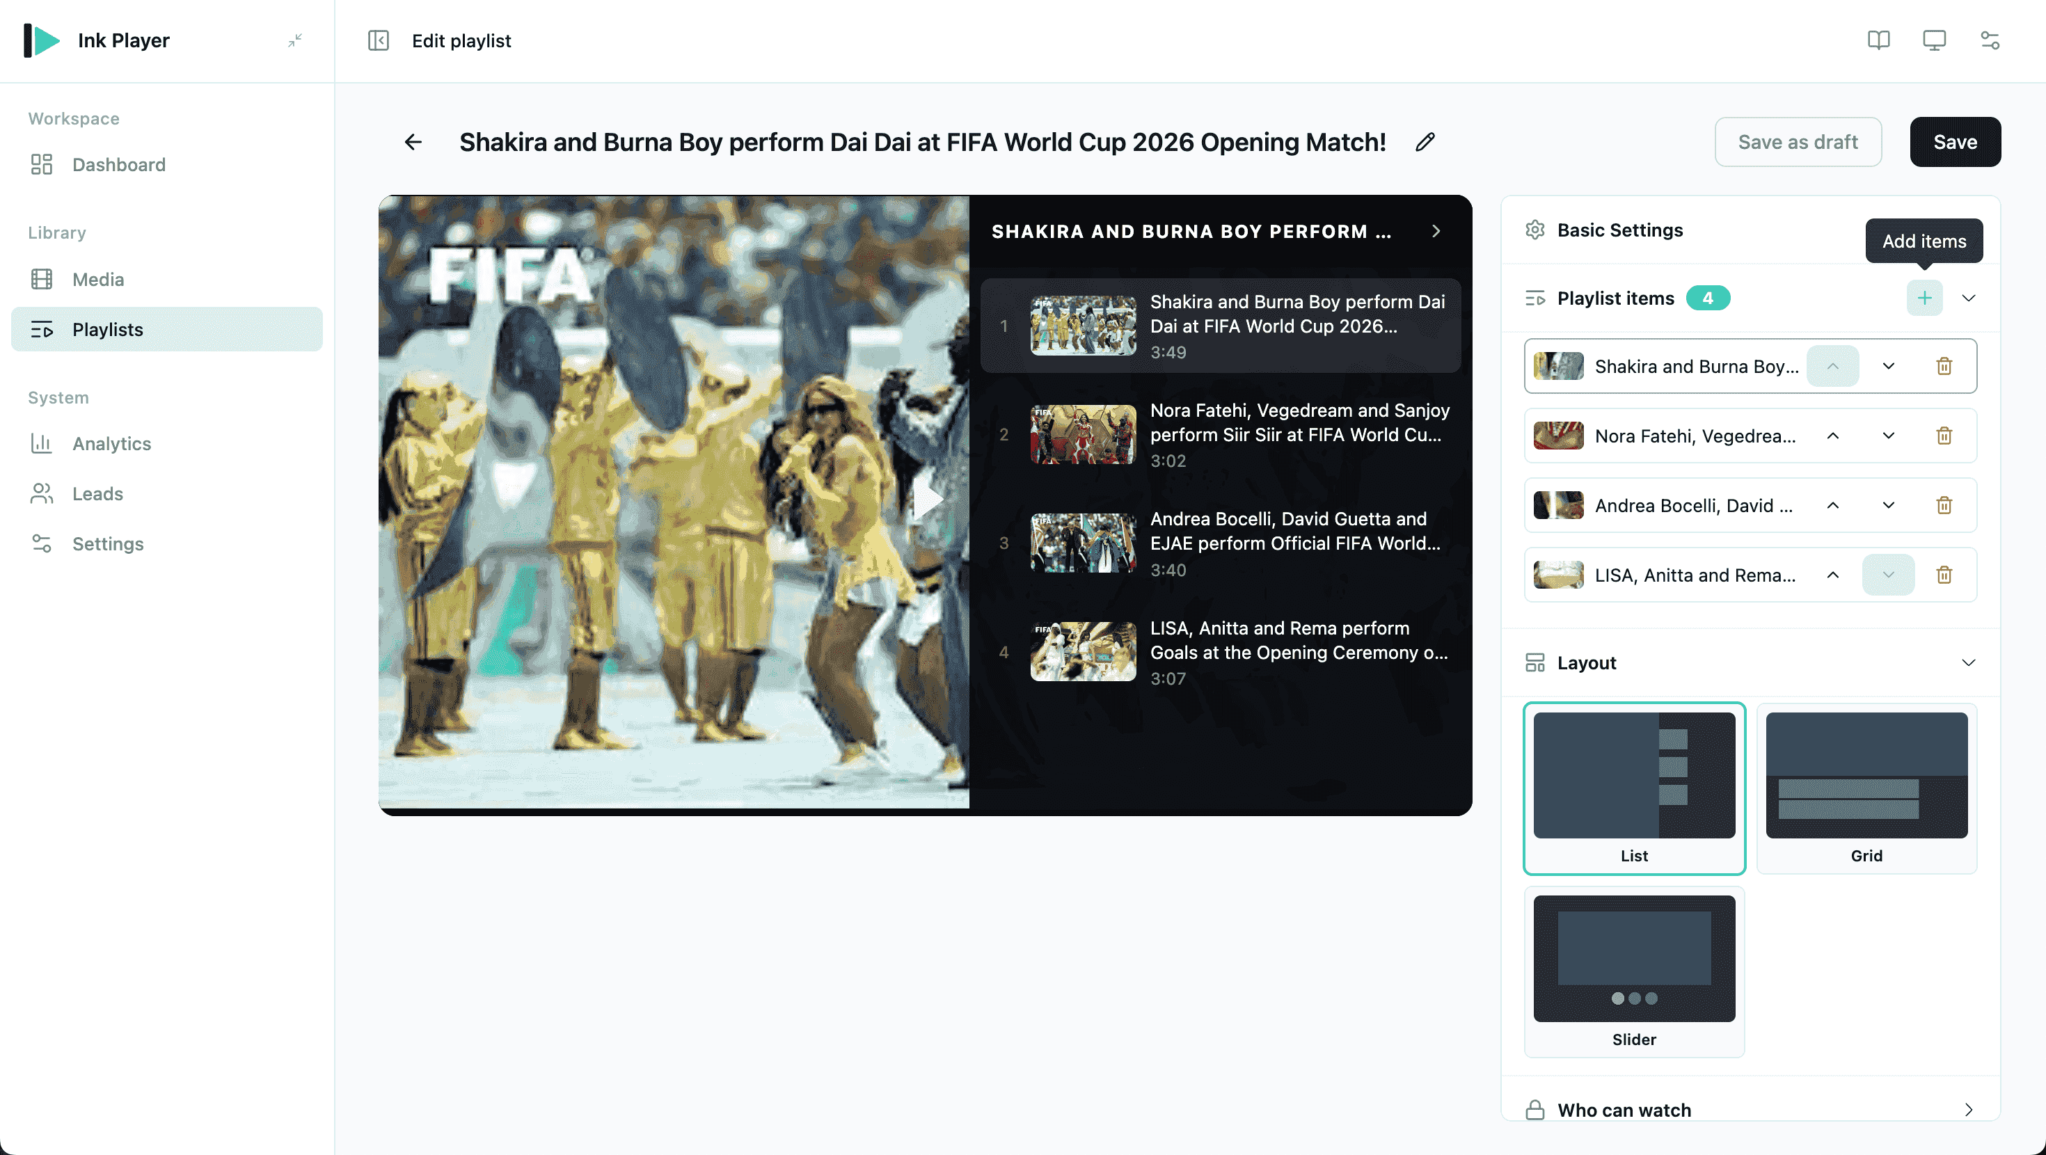Screen dimensions: 2046x1155
Task: Click the monitor display icon in header
Action: (x=1934, y=40)
